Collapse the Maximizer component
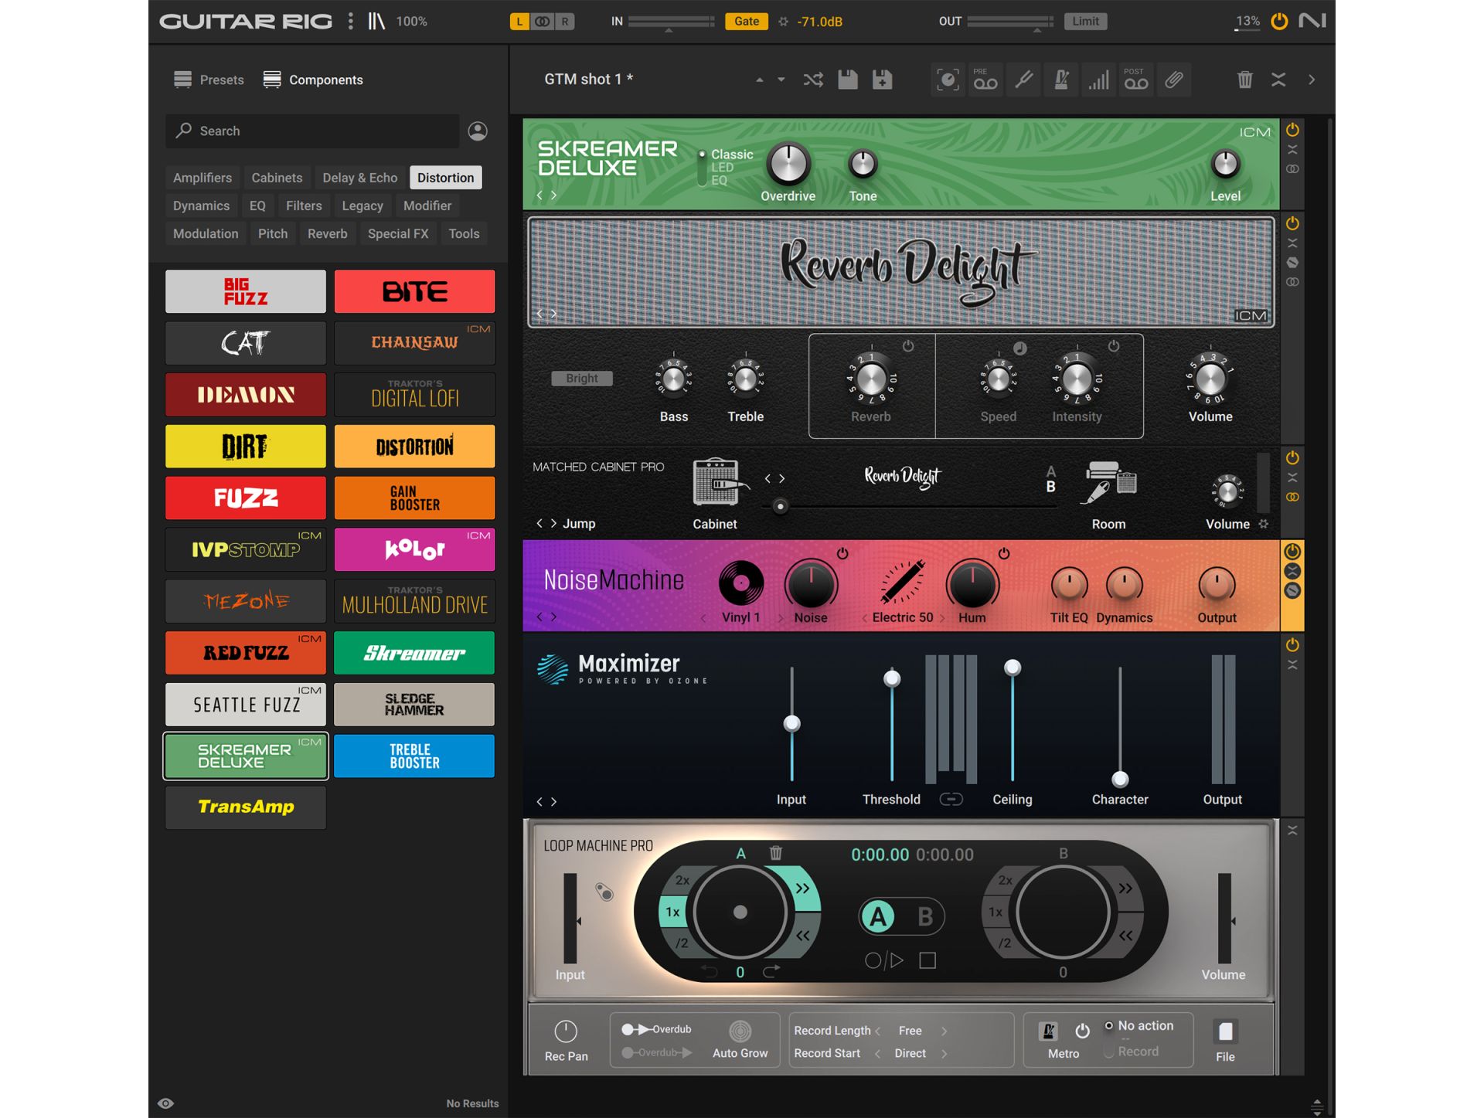The image size is (1484, 1118). tap(1292, 665)
